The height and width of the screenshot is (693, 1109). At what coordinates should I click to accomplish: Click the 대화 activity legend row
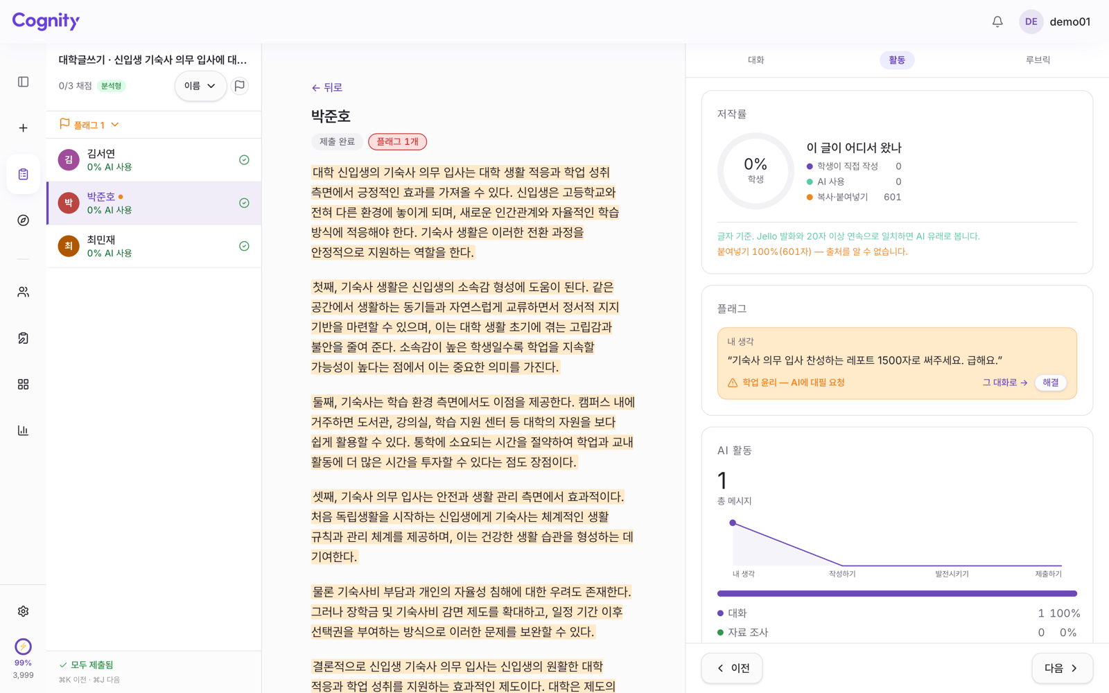pos(898,613)
